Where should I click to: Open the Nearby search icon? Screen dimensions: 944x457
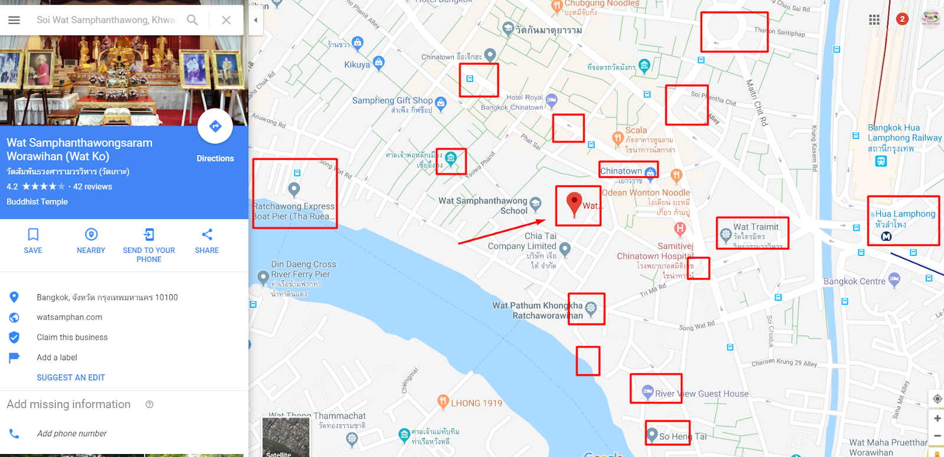pyautogui.click(x=91, y=235)
